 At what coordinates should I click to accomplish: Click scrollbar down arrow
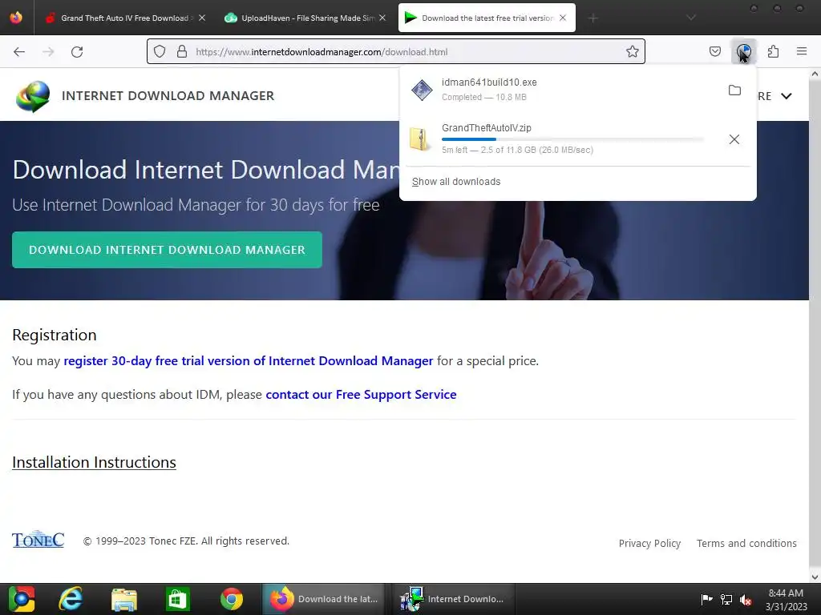click(815, 577)
